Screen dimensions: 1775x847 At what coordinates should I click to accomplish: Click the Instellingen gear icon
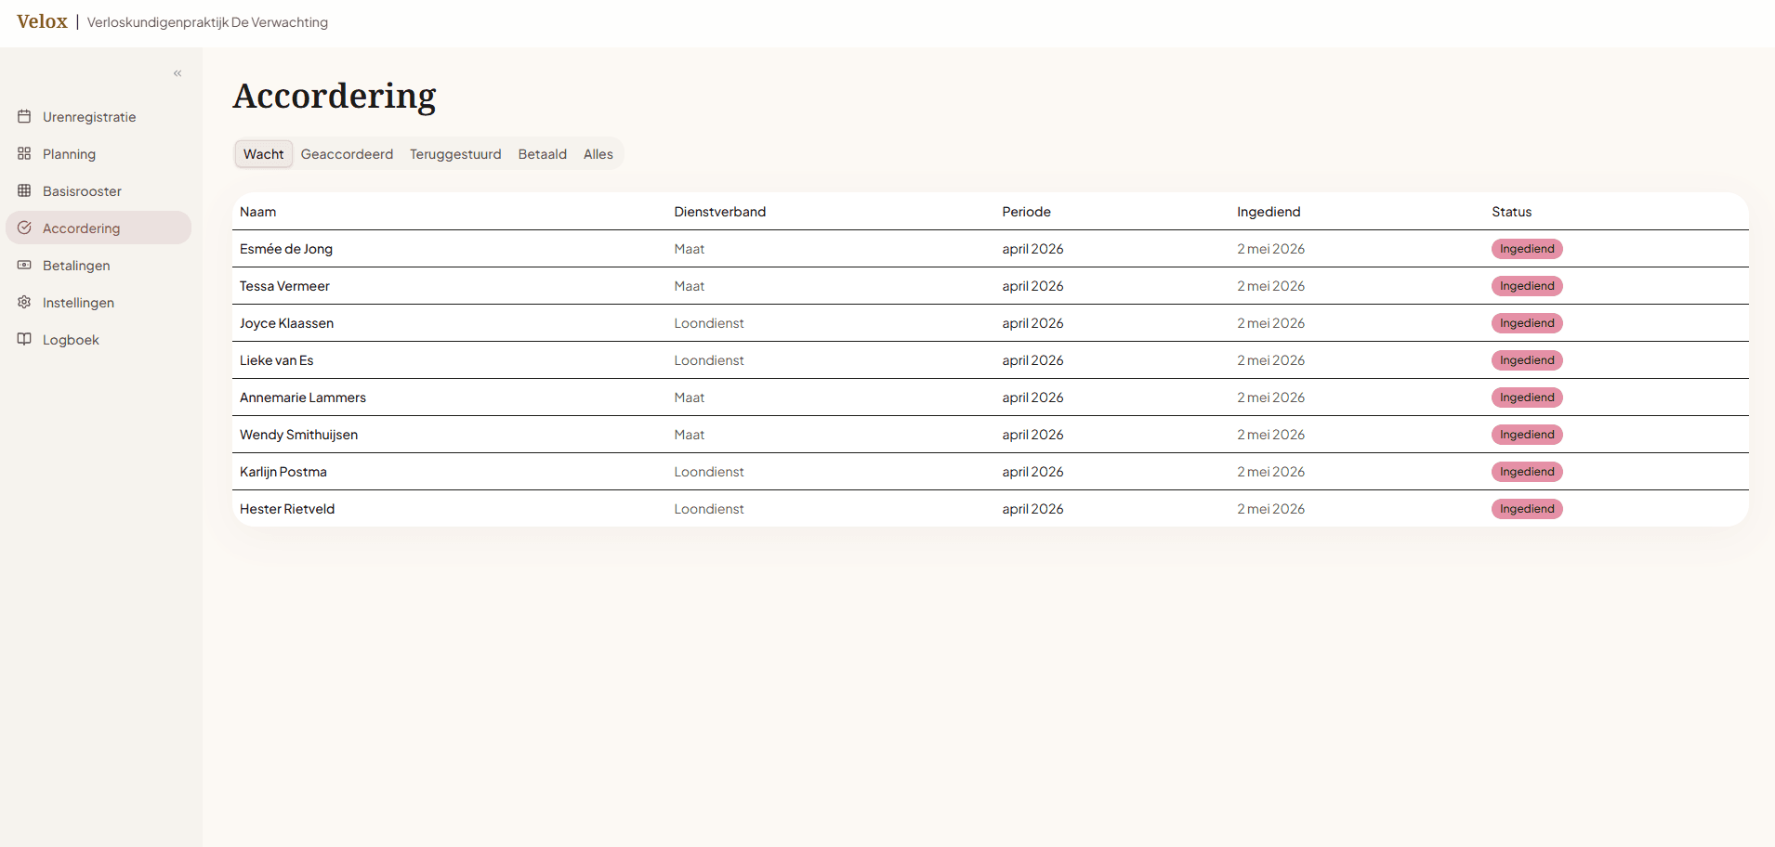[24, 303]
